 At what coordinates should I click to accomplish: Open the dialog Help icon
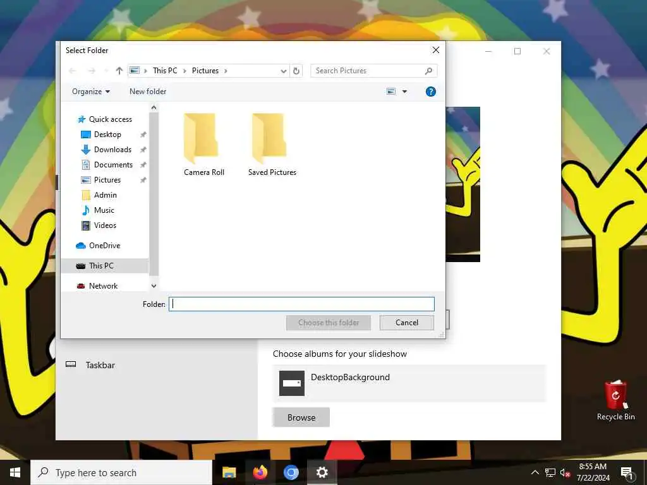[x=430, y=92]
